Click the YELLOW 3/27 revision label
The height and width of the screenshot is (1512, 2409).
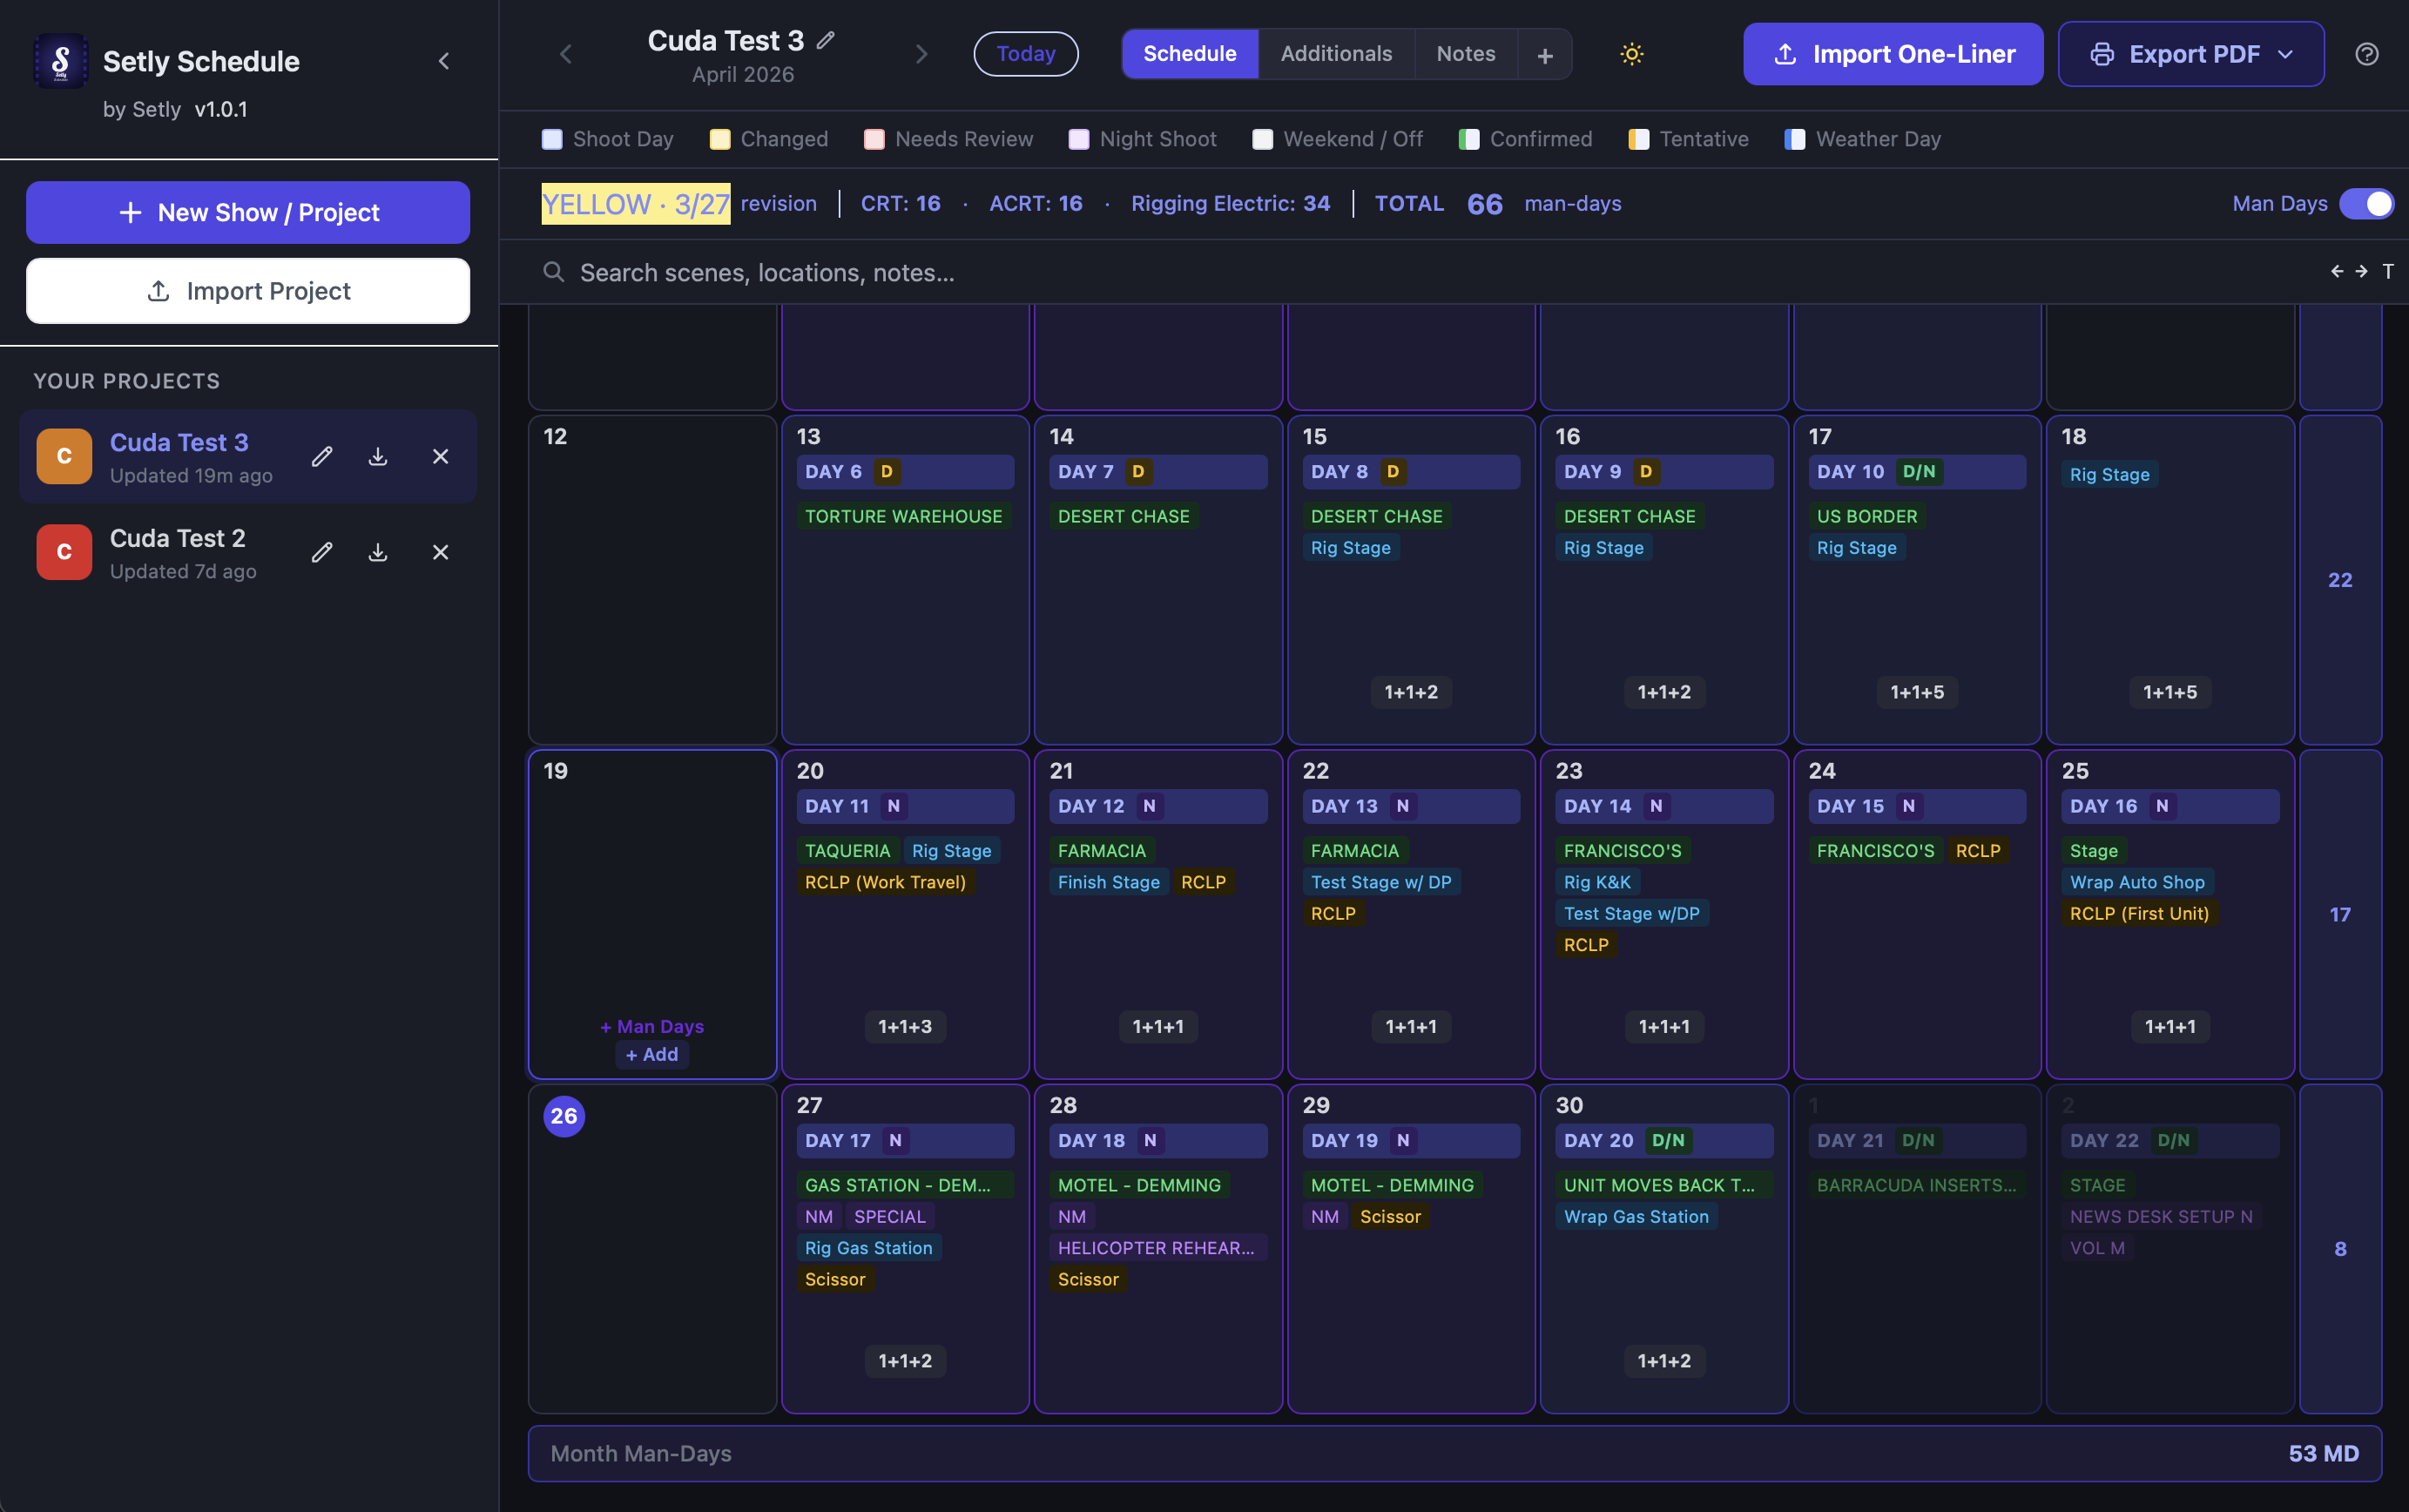point(636,204)
